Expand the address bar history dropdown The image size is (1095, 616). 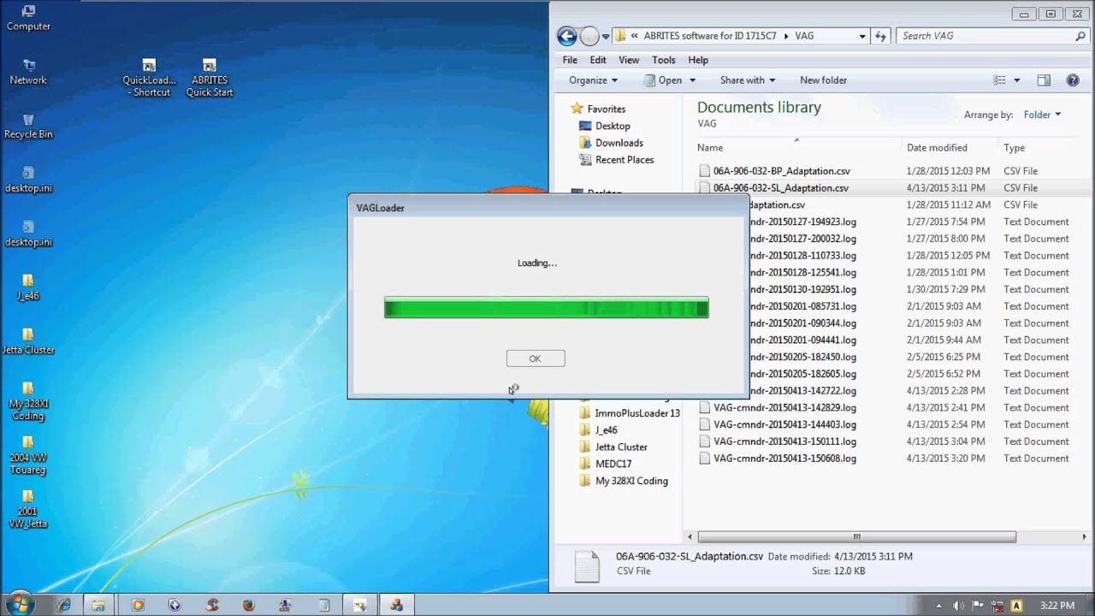point(862,36)
